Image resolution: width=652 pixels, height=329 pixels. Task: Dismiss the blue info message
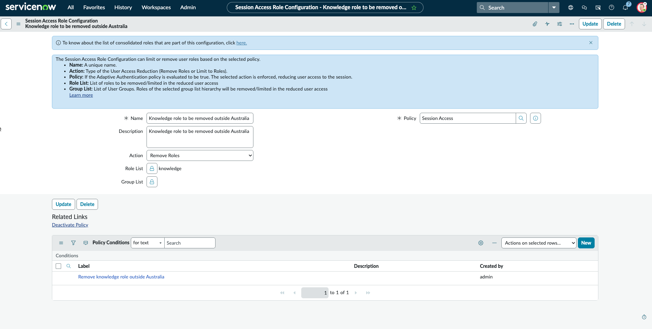(591, 43)
